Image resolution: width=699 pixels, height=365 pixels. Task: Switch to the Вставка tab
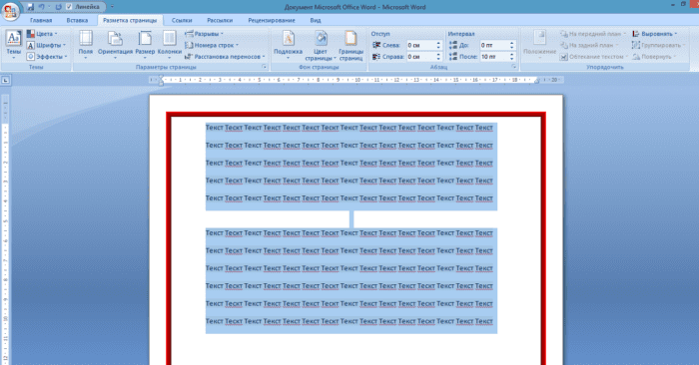click(x=77, y=20)
